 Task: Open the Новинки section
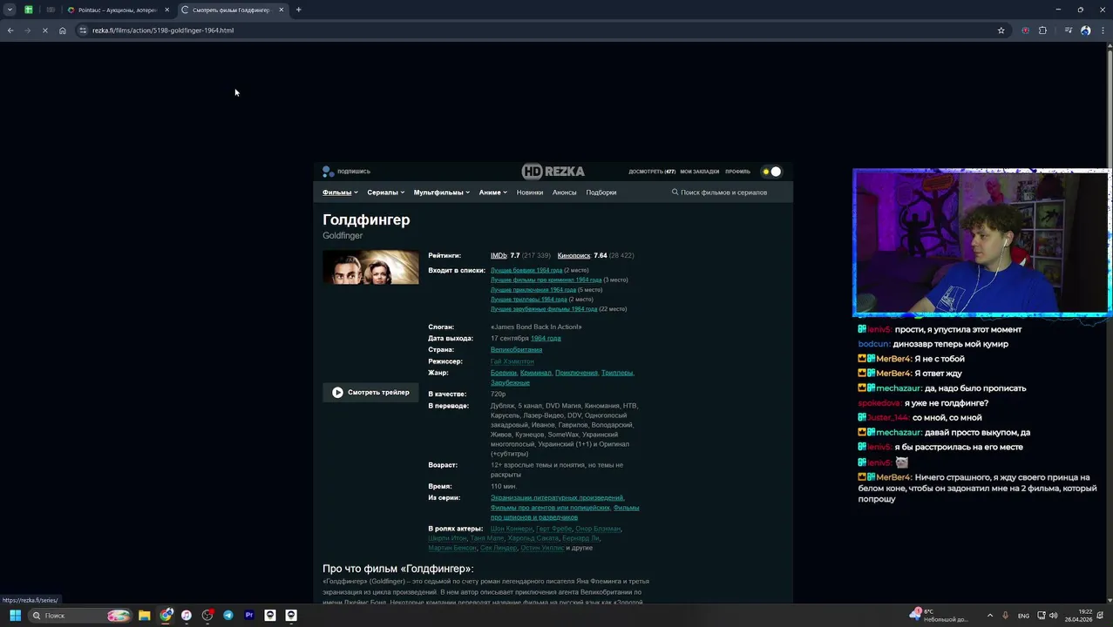pos(530,192)
